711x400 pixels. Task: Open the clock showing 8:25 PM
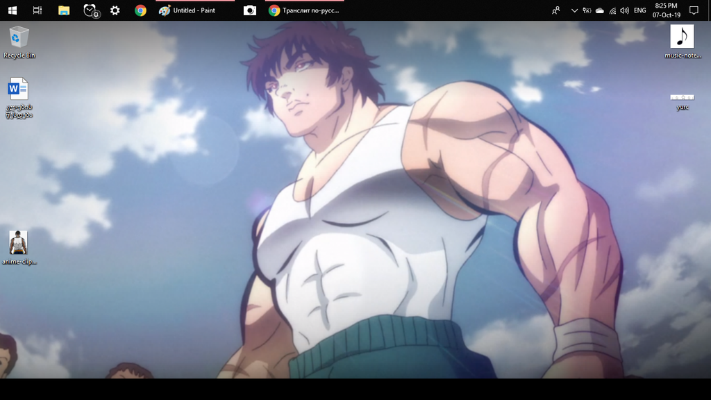click(x=667, y=10)
